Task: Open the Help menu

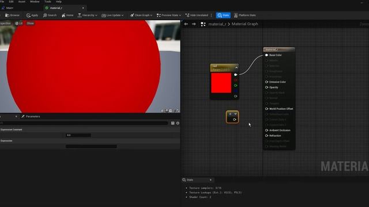Action: (59, 2)
